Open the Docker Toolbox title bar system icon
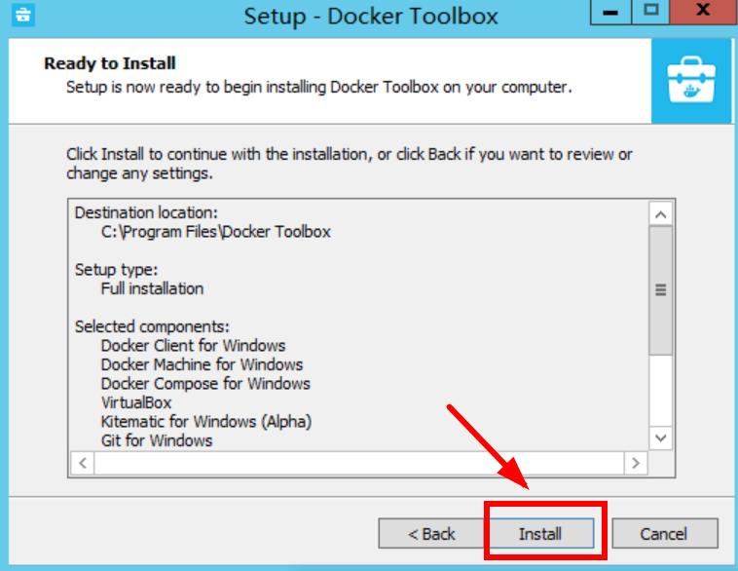Viewport: 738px width, 571px height. point(22,15)
